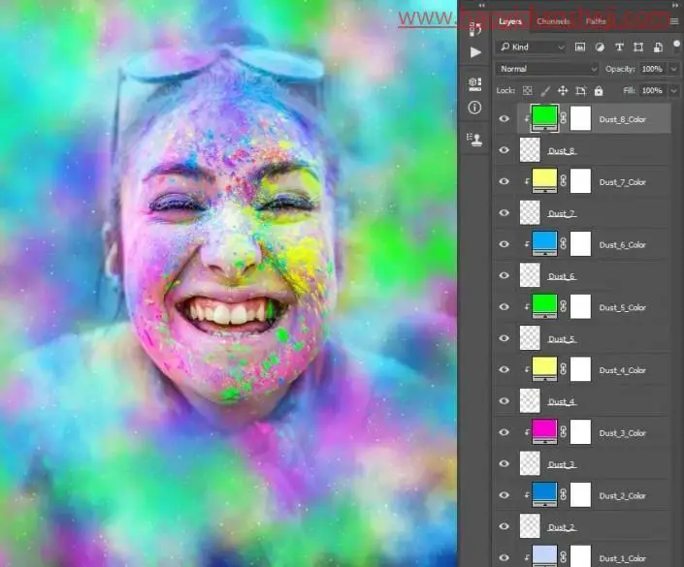Open the Clone Source panel icon
This screenshot has height=567, width=684.
coord(474,140)
